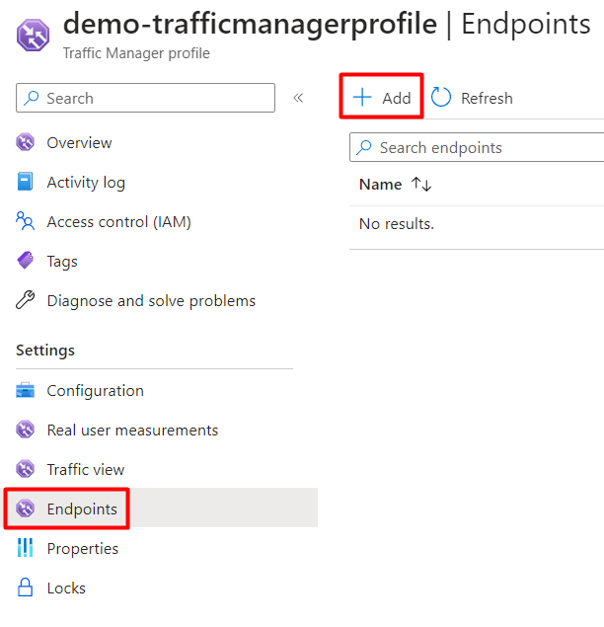Image resolution: width=604 pixels, height=627 pixels.
Task: Click the plus icon beside Add
Action: tap(362, 97)
